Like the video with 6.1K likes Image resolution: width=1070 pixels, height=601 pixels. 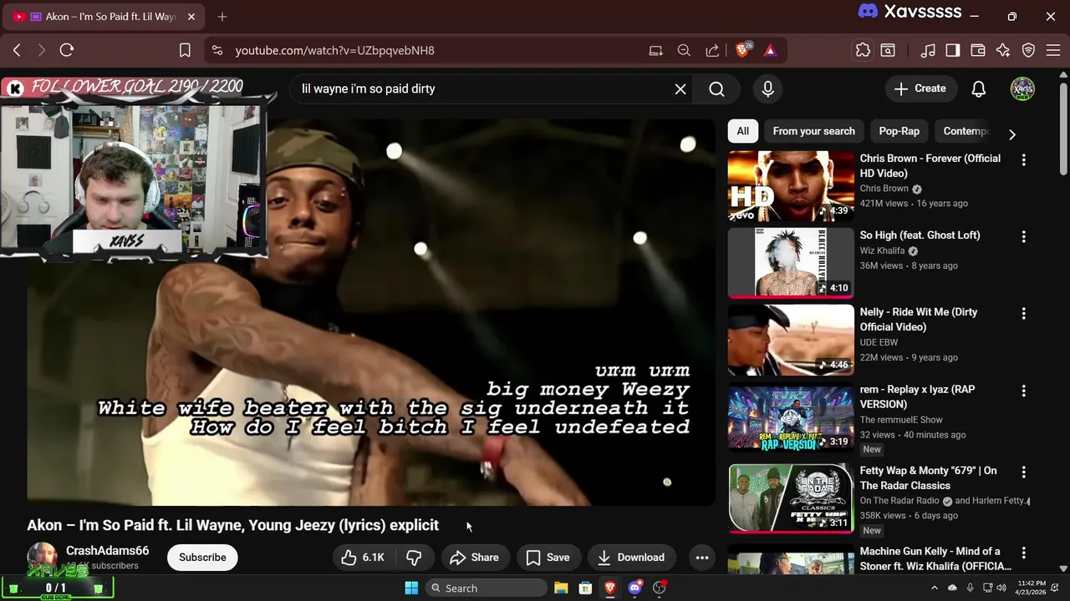tap(363, 558)
